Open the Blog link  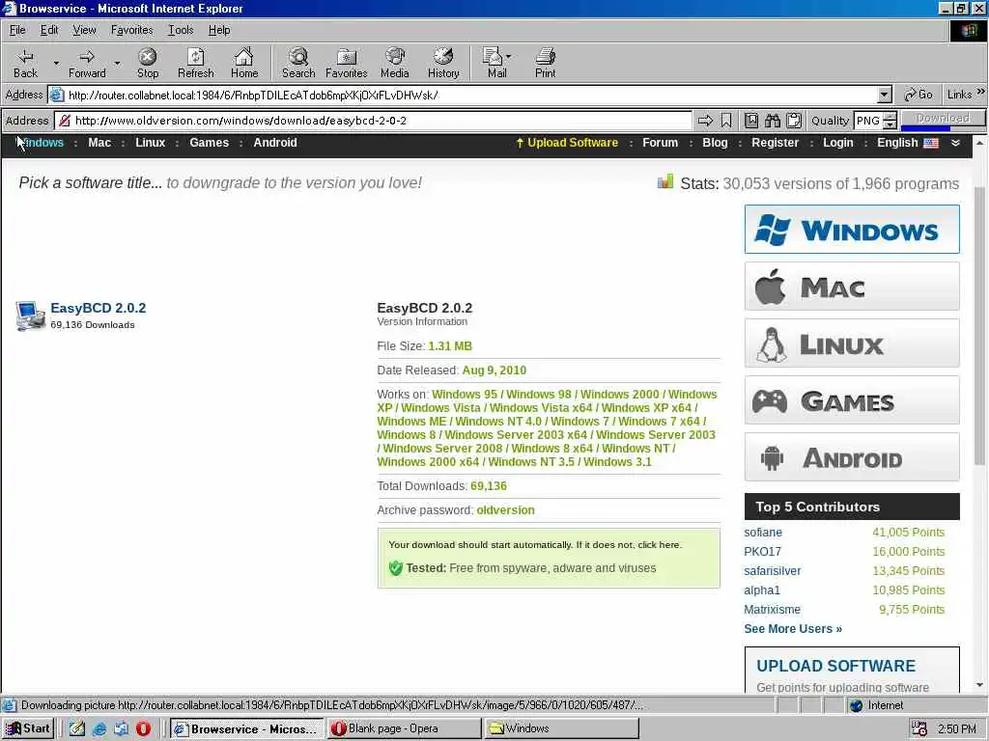[x=715, y=143]
